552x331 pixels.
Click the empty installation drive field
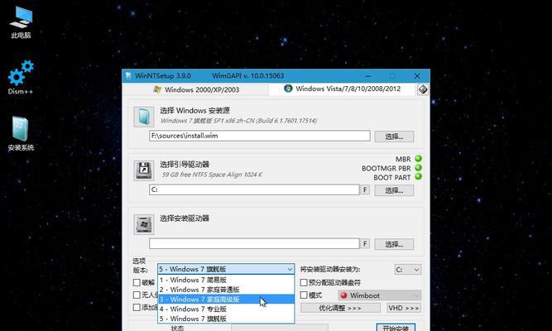coord(254,243)
